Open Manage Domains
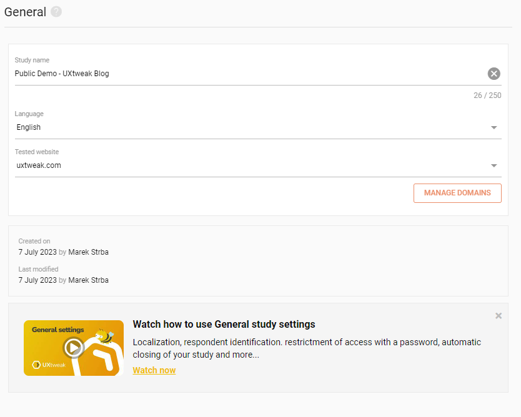This screenshot has width=521, height=417. click(x=457, y=193)
